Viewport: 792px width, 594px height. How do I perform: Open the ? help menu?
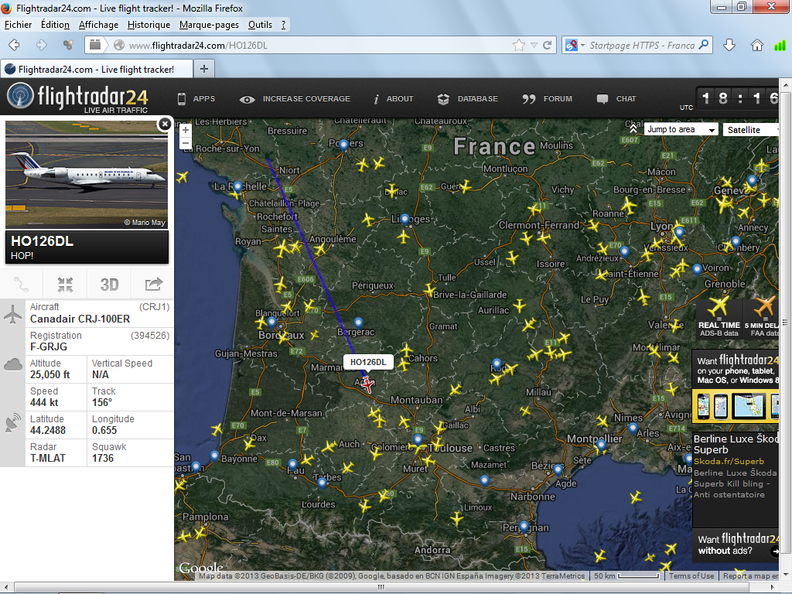tap(283, 24)
